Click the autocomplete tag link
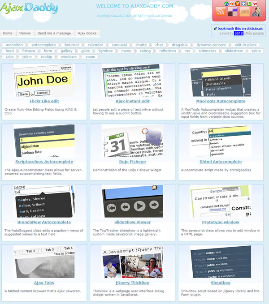The image size is (269, 304). [43, 45]
